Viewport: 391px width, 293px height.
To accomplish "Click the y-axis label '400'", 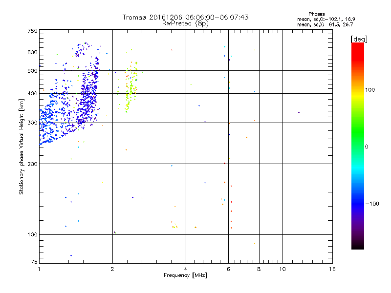I will tap(32, 93).
